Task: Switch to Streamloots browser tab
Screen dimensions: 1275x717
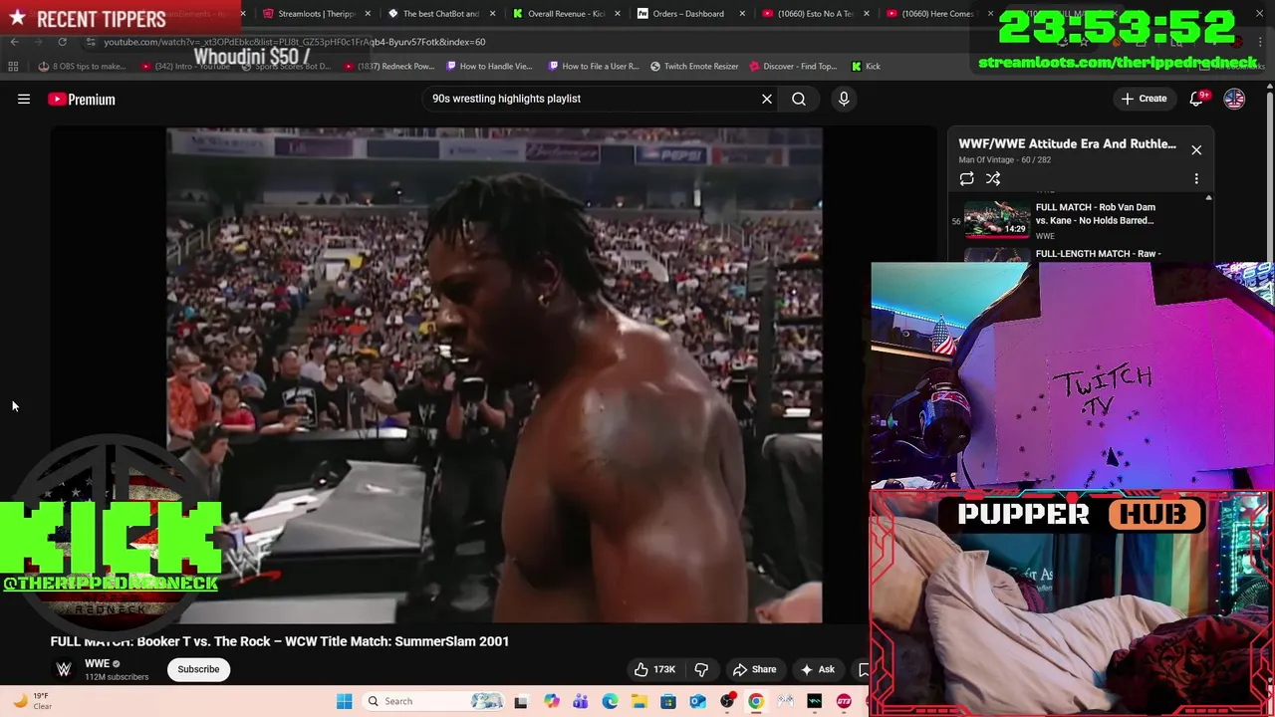Action: point(308,14)
